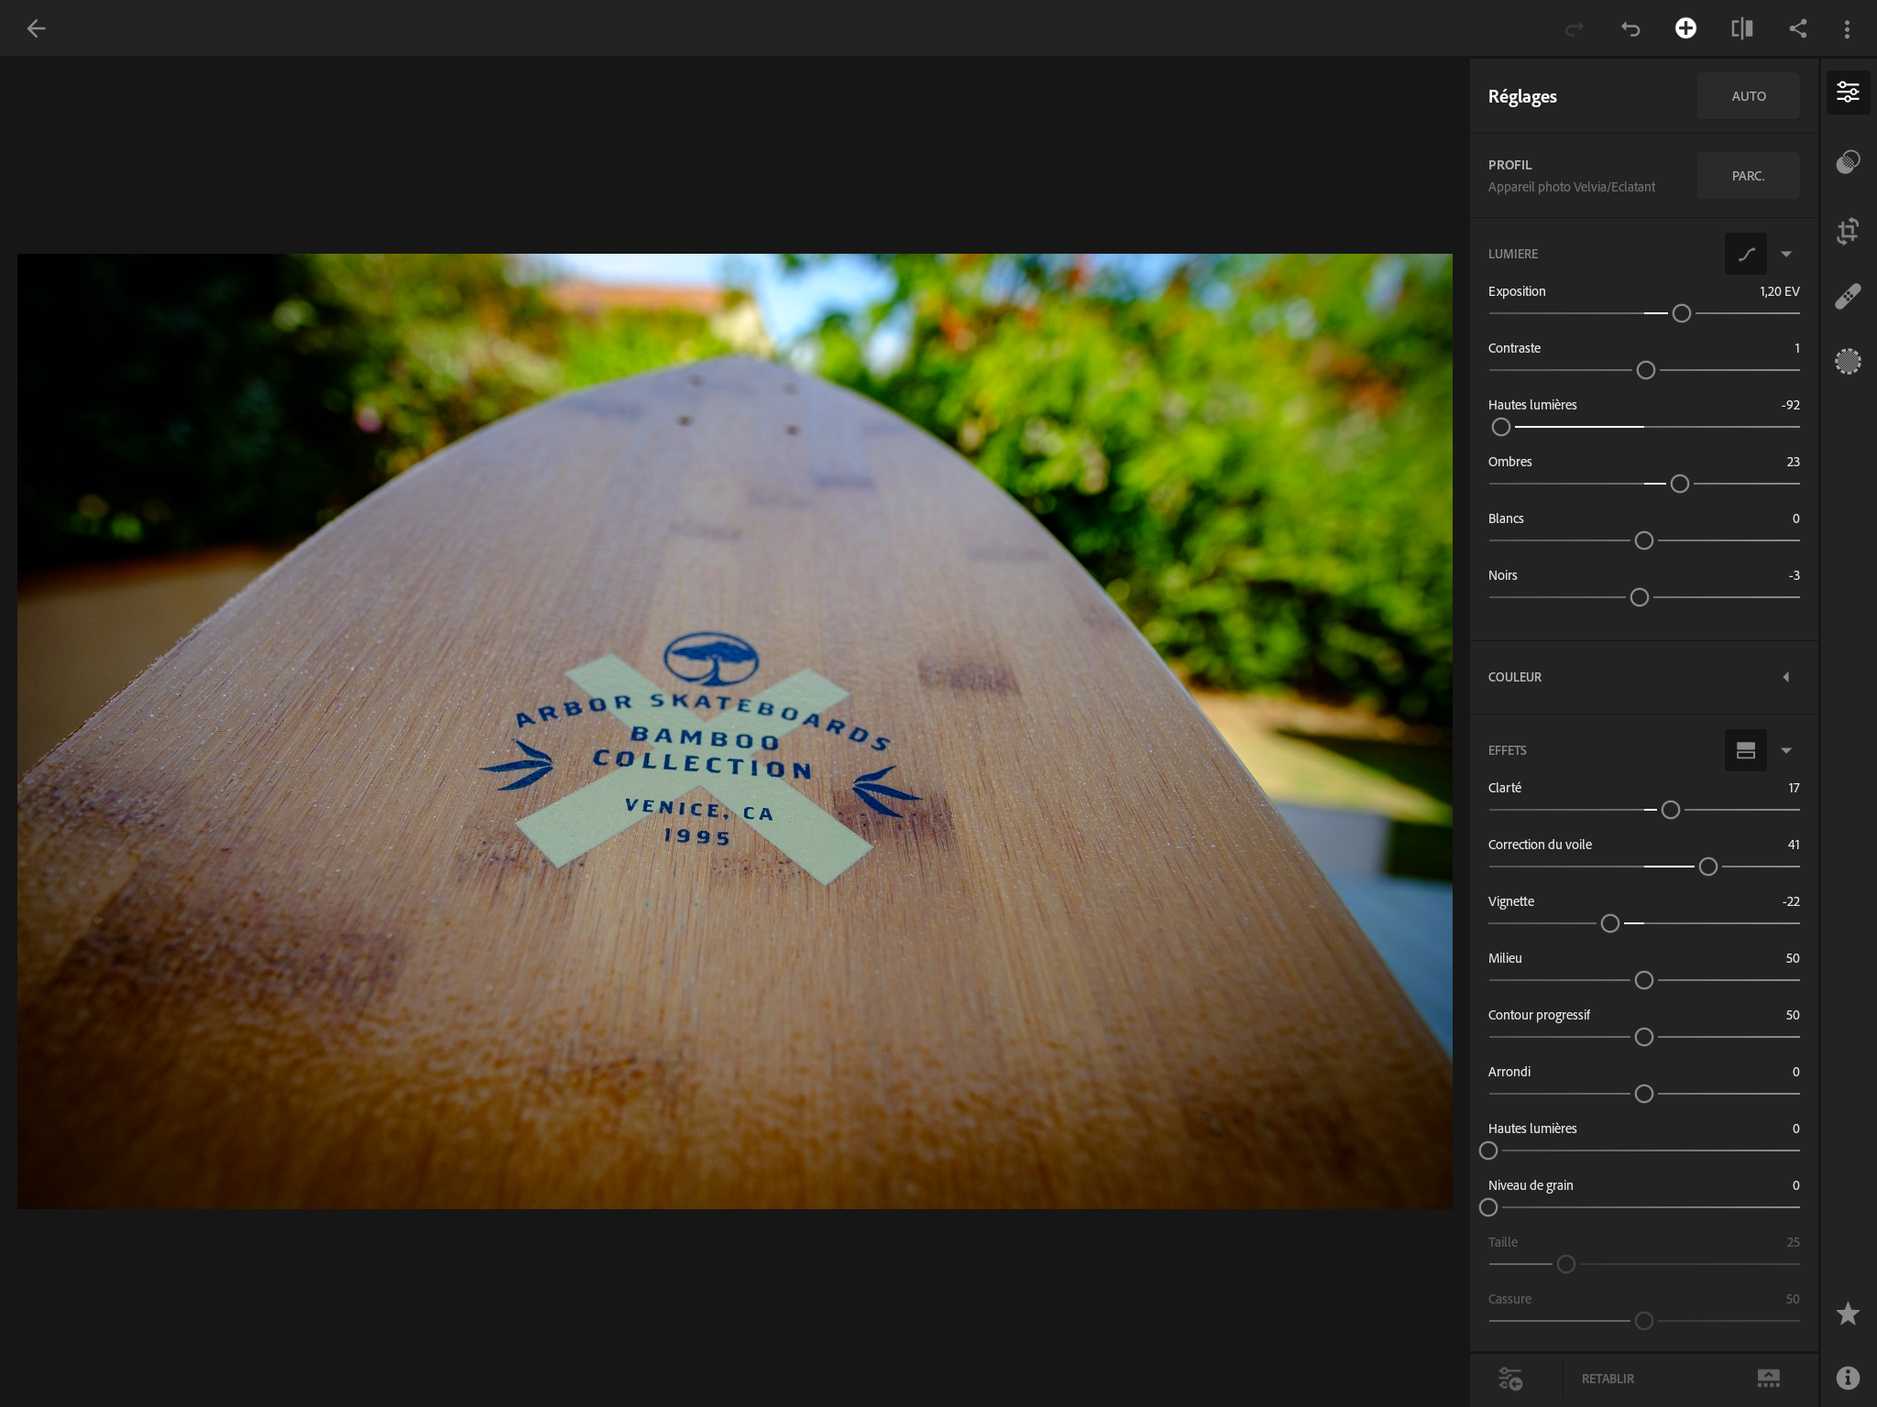Viewport: 1877px width, 1407px height.
Task: Open the star rating icon
Action: click(x=1848, y=1314)
